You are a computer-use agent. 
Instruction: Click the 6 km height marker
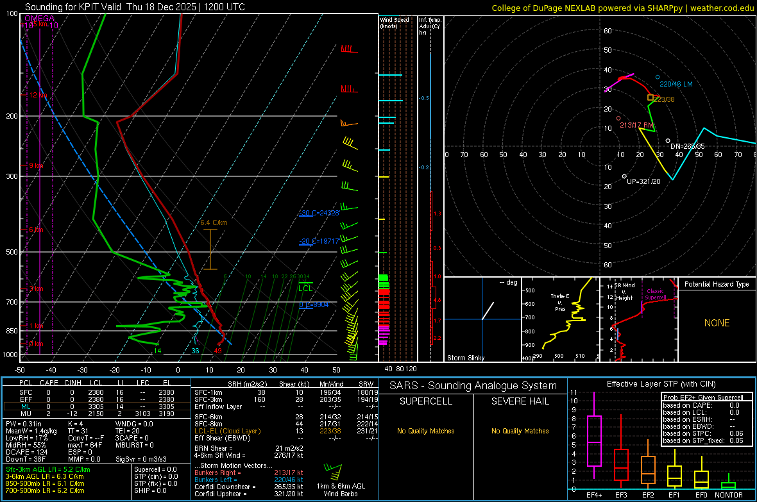tap(36, 230)
